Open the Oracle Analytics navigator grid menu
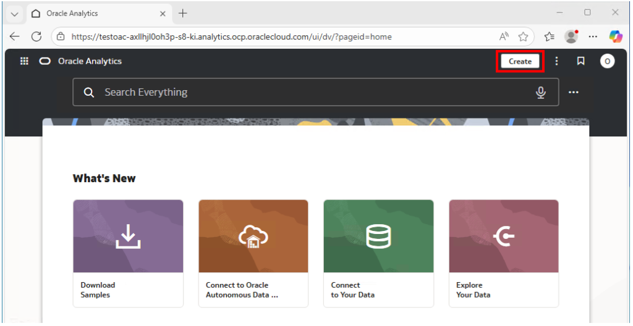This screenshot has height=326, width=633. pos(25,61)
